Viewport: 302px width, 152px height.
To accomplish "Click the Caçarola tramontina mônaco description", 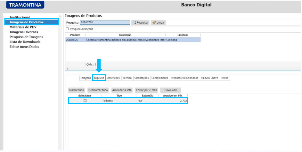I will 126,40.
